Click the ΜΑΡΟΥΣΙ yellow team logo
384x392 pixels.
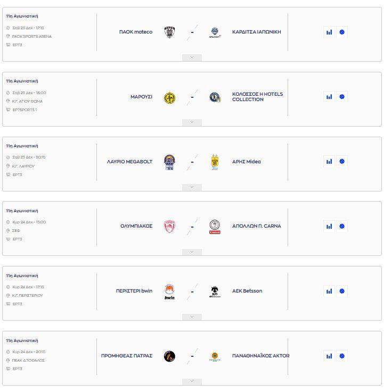[169, 97]
